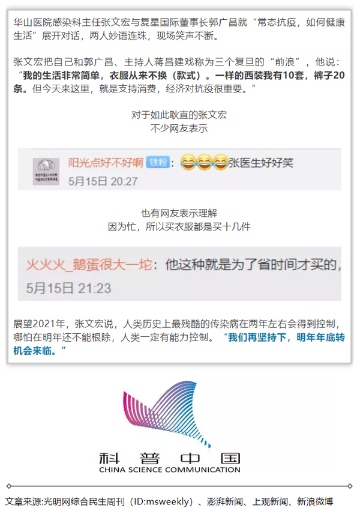Click comment text 张医生好好笑

coord(261,163)
